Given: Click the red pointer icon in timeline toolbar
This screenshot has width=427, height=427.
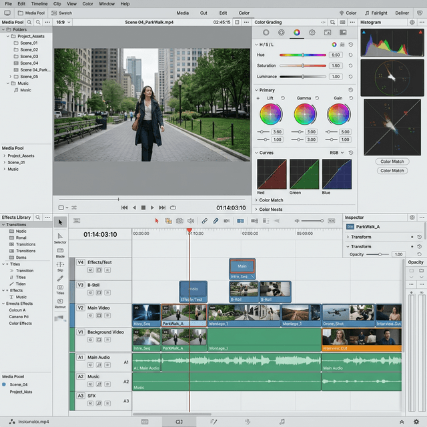Looking at the screenshot, I should click(x=157, y=221).
